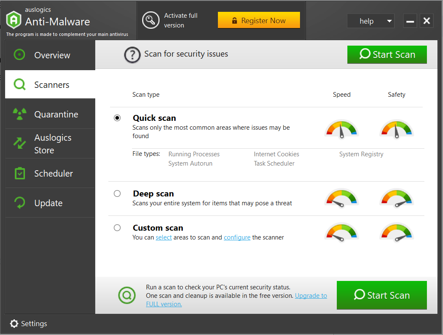Select the Custom scan option

[x=117, y=228]
